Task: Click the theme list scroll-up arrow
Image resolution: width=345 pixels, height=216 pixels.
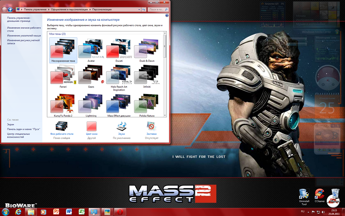Action: (165, 33)
